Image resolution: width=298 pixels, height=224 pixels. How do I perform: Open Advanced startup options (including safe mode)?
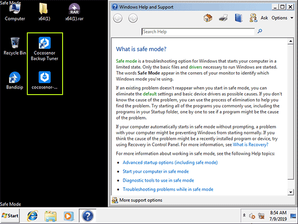click(170, 162)
